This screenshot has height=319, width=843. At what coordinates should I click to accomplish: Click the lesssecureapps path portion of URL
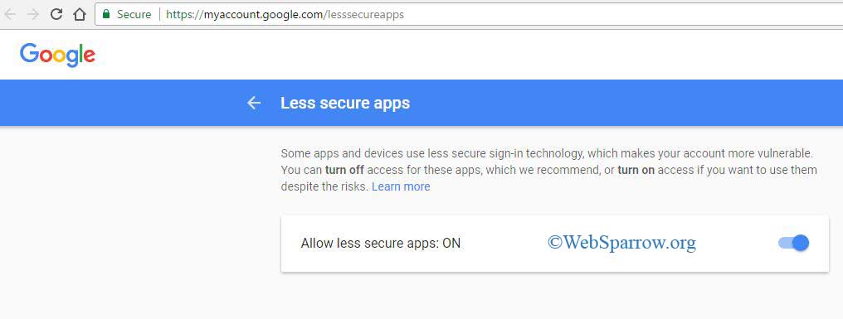tap(366, 15)
